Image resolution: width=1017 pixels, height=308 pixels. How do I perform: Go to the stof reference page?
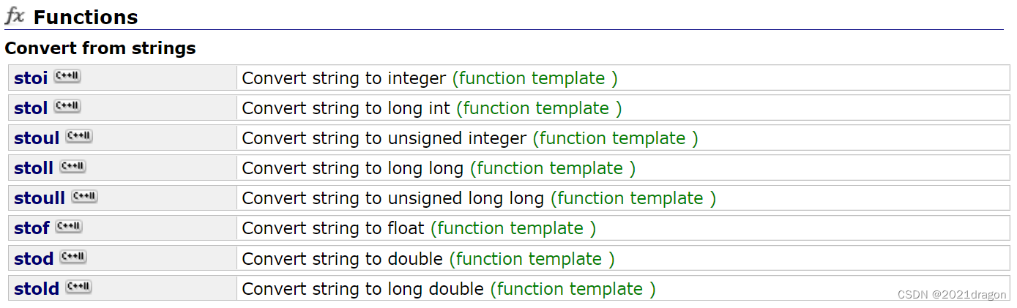tap(31, 228)
